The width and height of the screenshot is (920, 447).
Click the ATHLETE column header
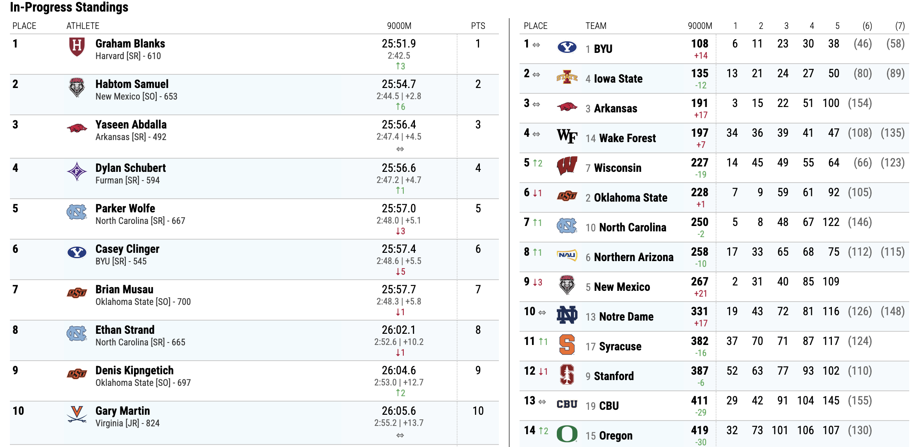click(83, 26)
